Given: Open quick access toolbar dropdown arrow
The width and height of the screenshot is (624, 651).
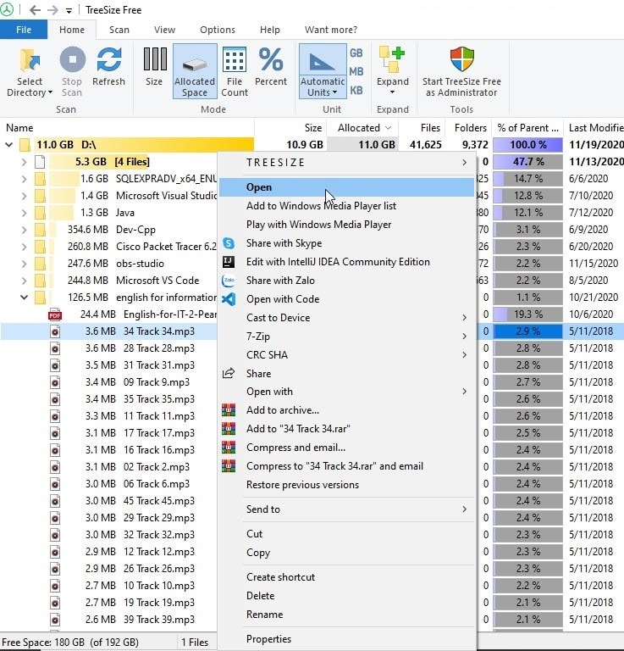Looking at the screenshot, I should tap(69, 11).
